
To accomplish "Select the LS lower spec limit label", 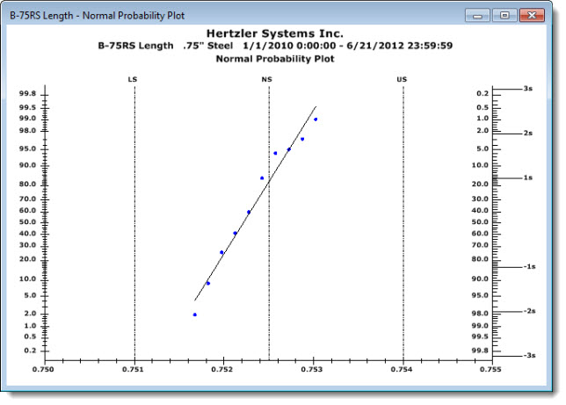I will pos(133,79).
